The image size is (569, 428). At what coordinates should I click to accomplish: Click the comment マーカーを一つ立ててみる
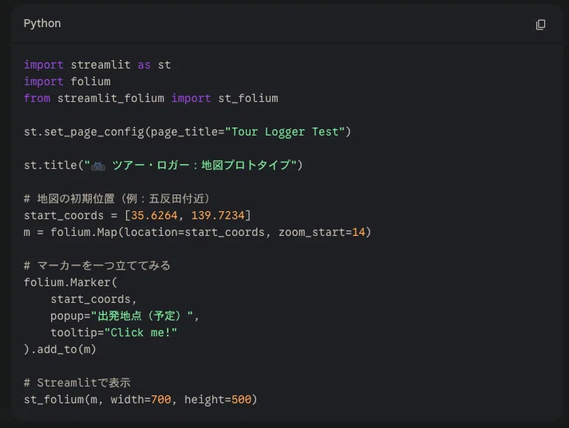97,265
